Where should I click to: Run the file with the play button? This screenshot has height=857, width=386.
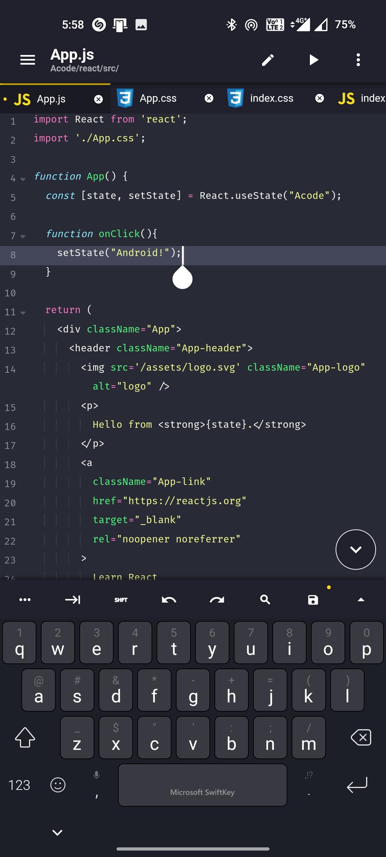[x=313, y=60]
